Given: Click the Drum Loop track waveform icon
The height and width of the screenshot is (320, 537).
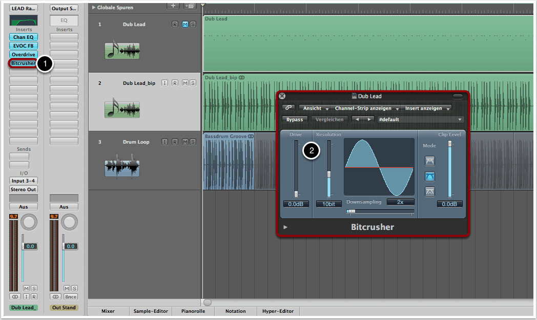Looking at the screenshot, I should click(x=122, y=168).
